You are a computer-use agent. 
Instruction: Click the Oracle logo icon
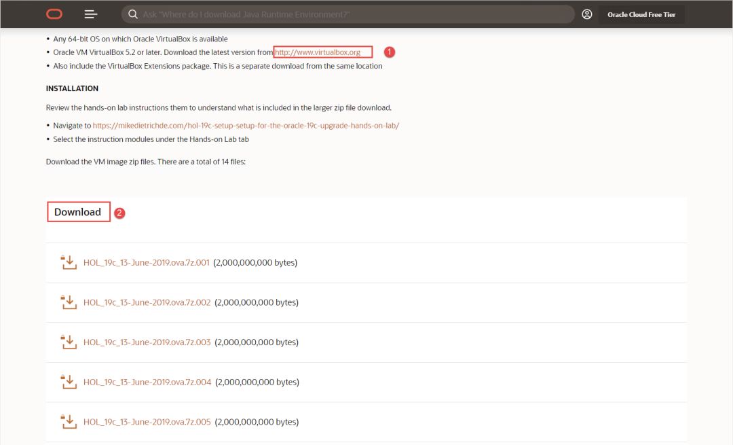[54, 14]
